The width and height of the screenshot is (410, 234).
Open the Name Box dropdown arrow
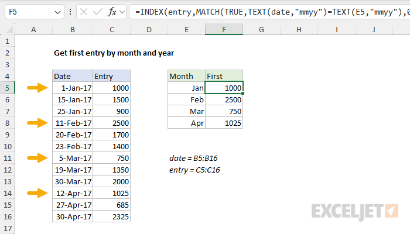pyautogui.click(x=57, y=12)
